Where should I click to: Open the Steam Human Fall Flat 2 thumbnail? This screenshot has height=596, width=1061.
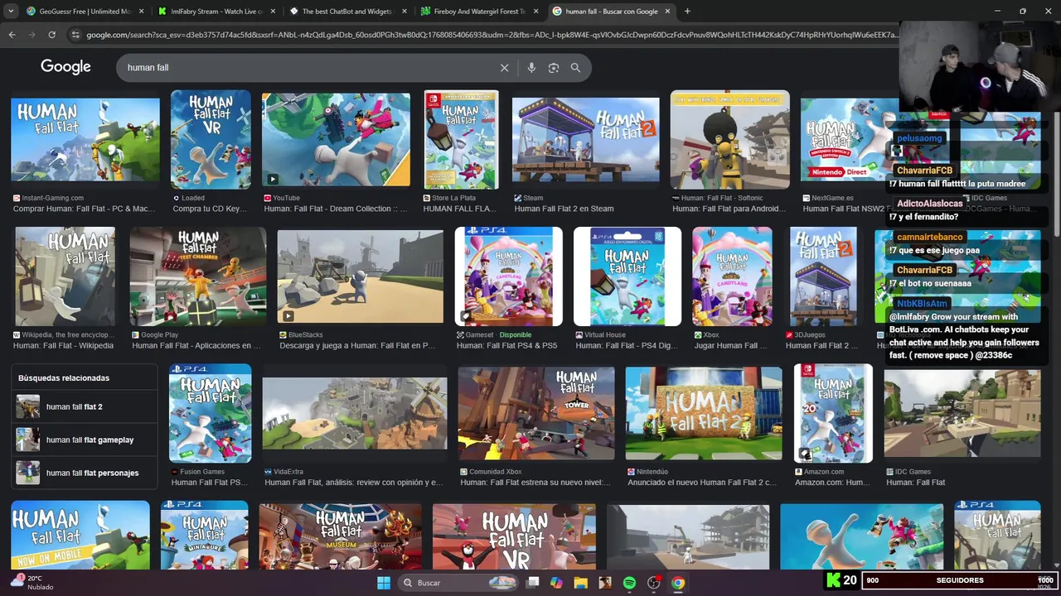click(586, 140)
